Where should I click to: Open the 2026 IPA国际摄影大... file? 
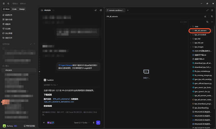[201, 51]
